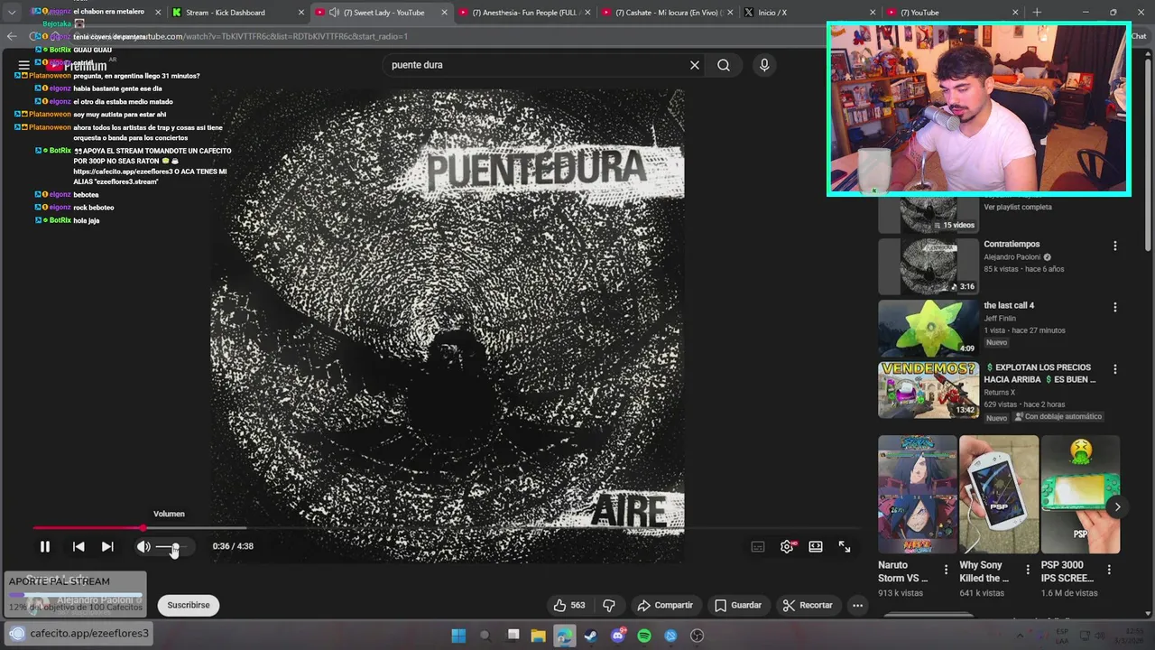The width and height of the screenshot is (1155, 650).
Task: Open Contratiempos video thumbnail
Action: [929, 266]
